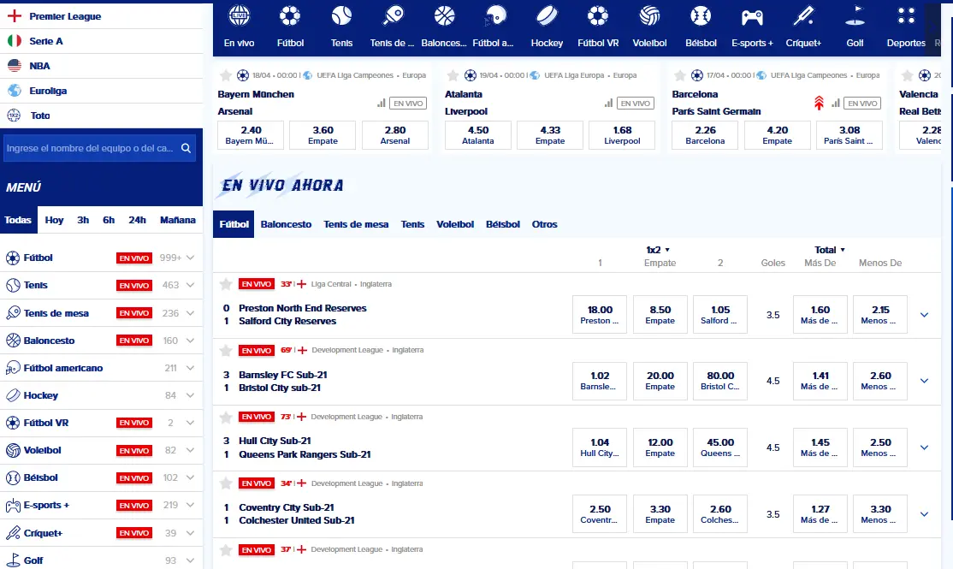Mark Hull City Sub-21 match as favorite
Image resolution: width=953 pixels, height=569 pixels.
point(226,417)
